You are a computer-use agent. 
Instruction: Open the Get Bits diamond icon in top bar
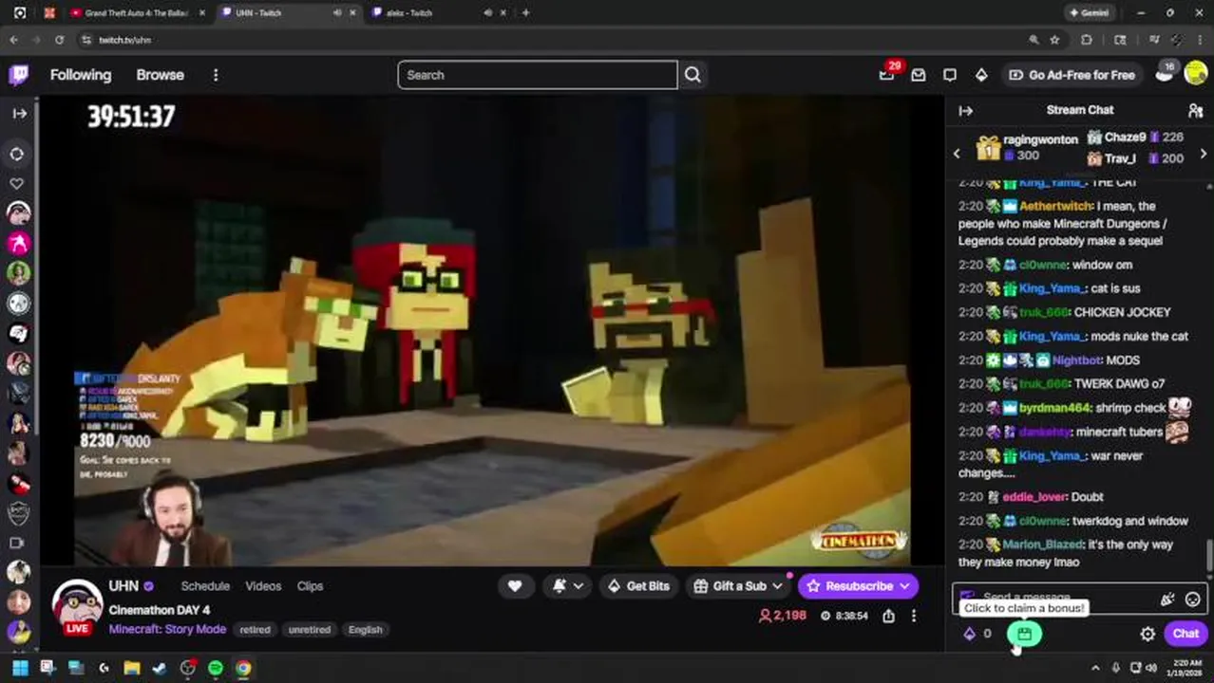point(981,75)
